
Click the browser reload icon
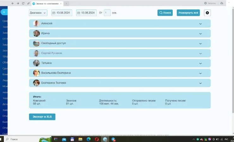tap(23, 3)
